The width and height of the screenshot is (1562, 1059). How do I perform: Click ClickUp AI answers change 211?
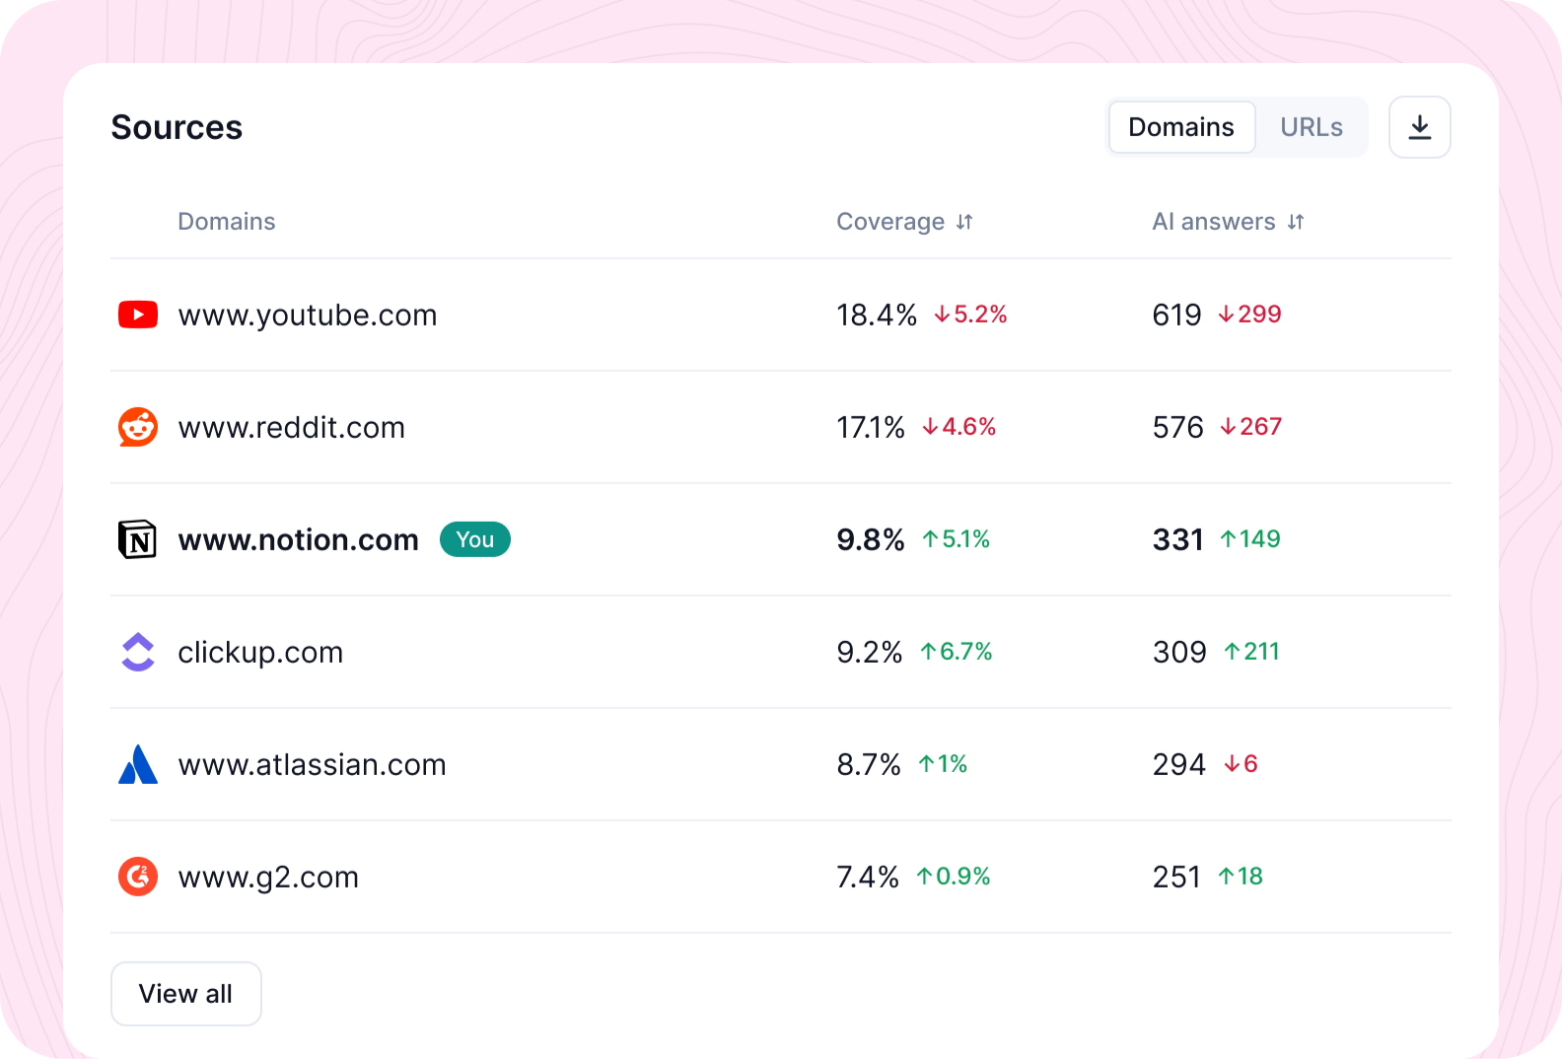coord(1252,652)
